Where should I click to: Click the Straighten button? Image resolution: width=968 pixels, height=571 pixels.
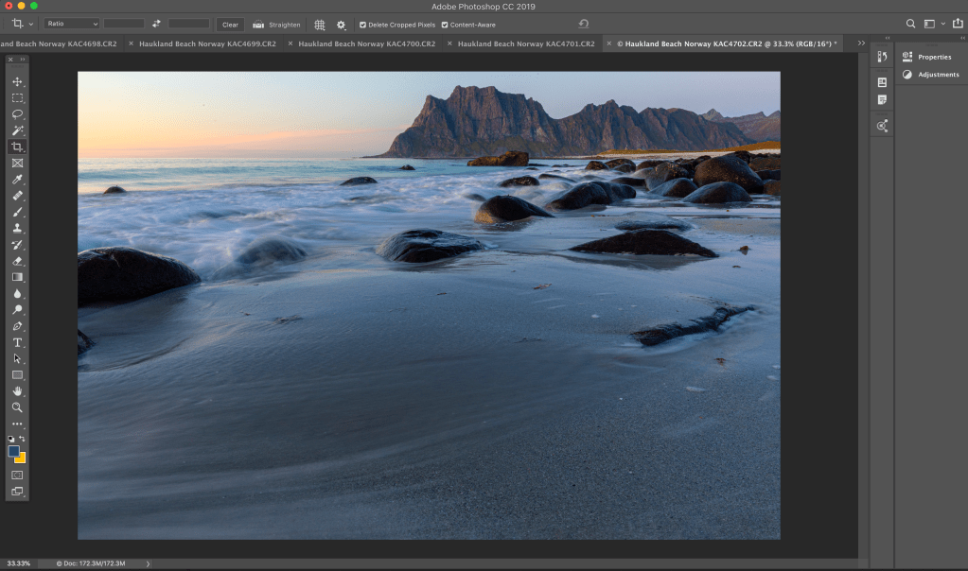click(276, 25)
